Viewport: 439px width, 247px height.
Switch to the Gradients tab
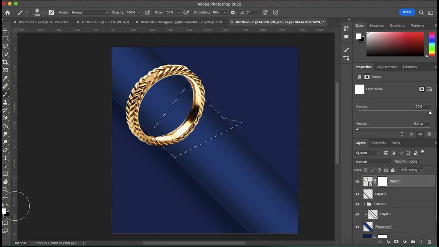point(398,25)
